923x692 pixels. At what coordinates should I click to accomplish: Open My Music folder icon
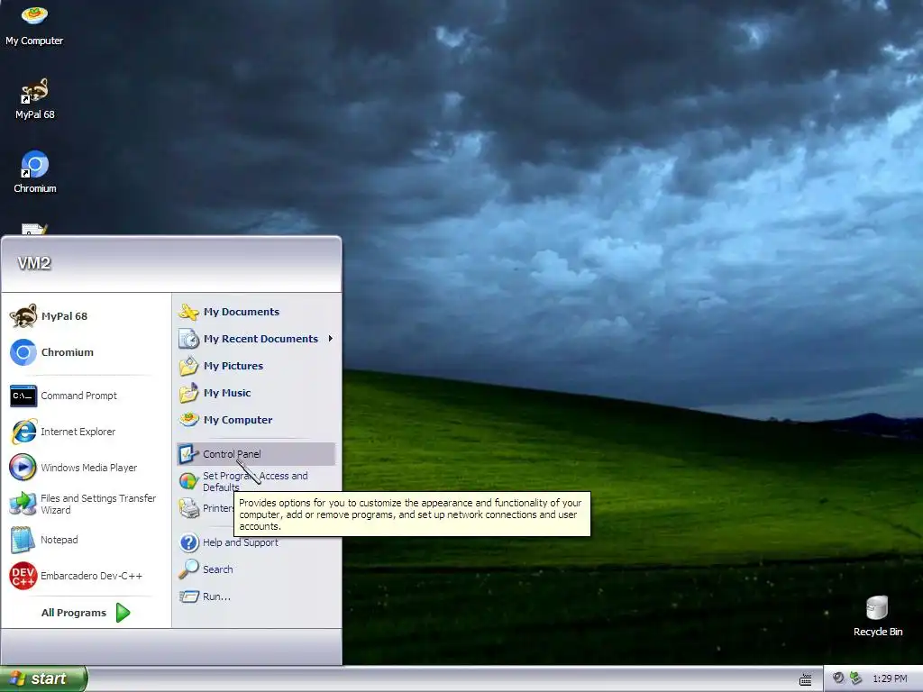(189, 393)
